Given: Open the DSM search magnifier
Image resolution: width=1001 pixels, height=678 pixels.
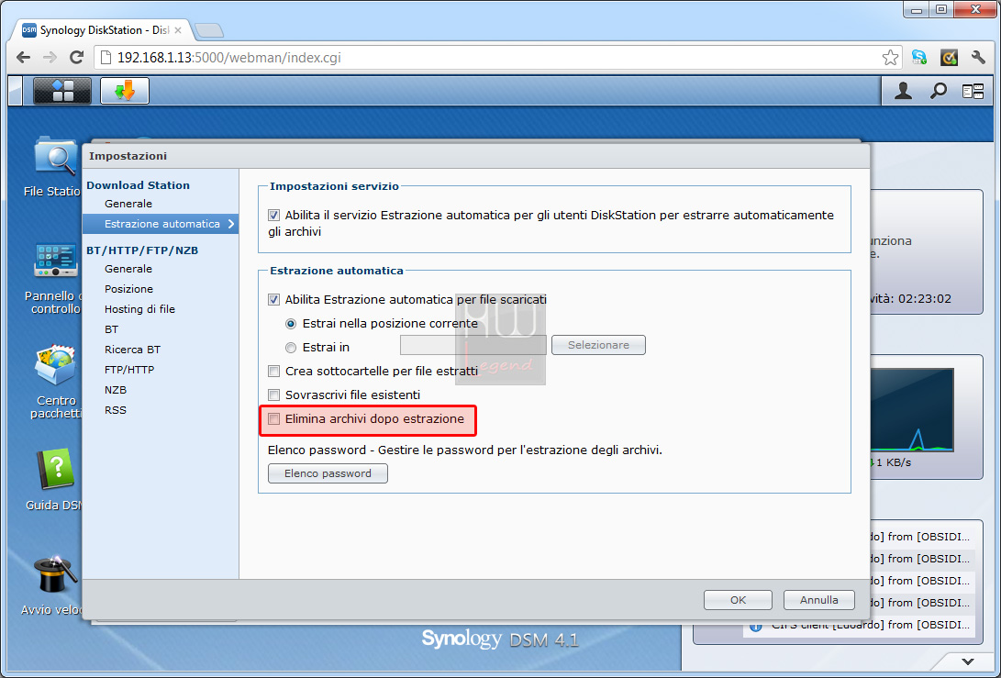Looking at the screenshot, I should pos(938,92).
